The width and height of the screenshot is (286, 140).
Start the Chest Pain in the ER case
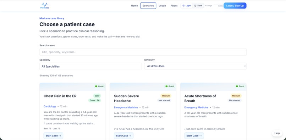(x=53, y=136)
